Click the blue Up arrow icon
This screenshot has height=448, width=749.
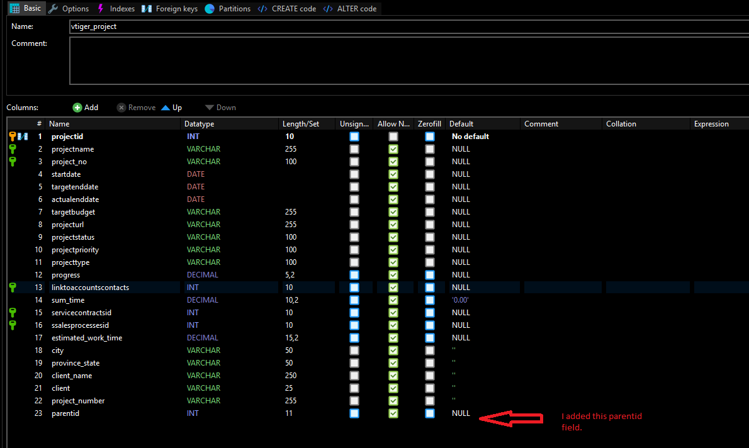click(x=166, y=108)
